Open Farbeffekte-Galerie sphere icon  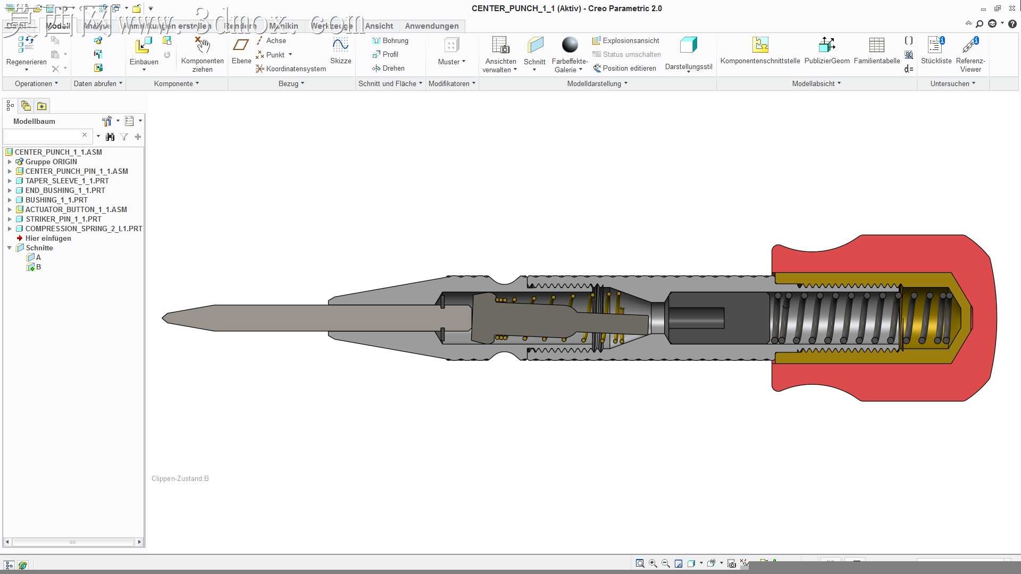pos(570,45)
